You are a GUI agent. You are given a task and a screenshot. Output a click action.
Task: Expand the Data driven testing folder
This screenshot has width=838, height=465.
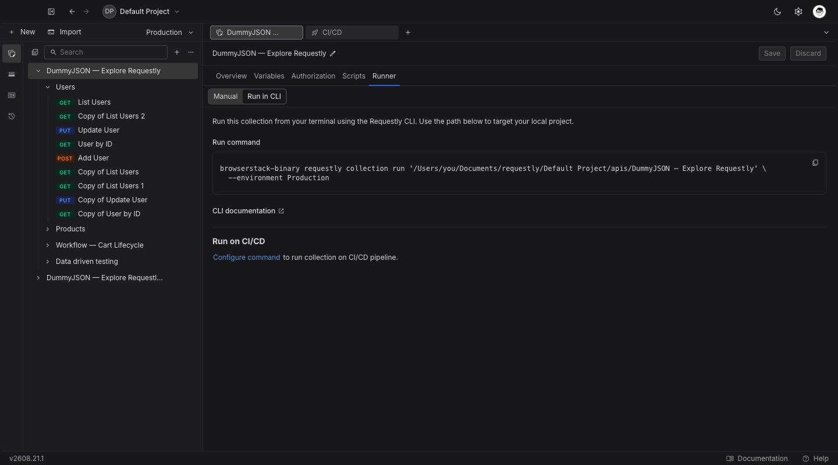pyautogui.click(x=48, y=262)
